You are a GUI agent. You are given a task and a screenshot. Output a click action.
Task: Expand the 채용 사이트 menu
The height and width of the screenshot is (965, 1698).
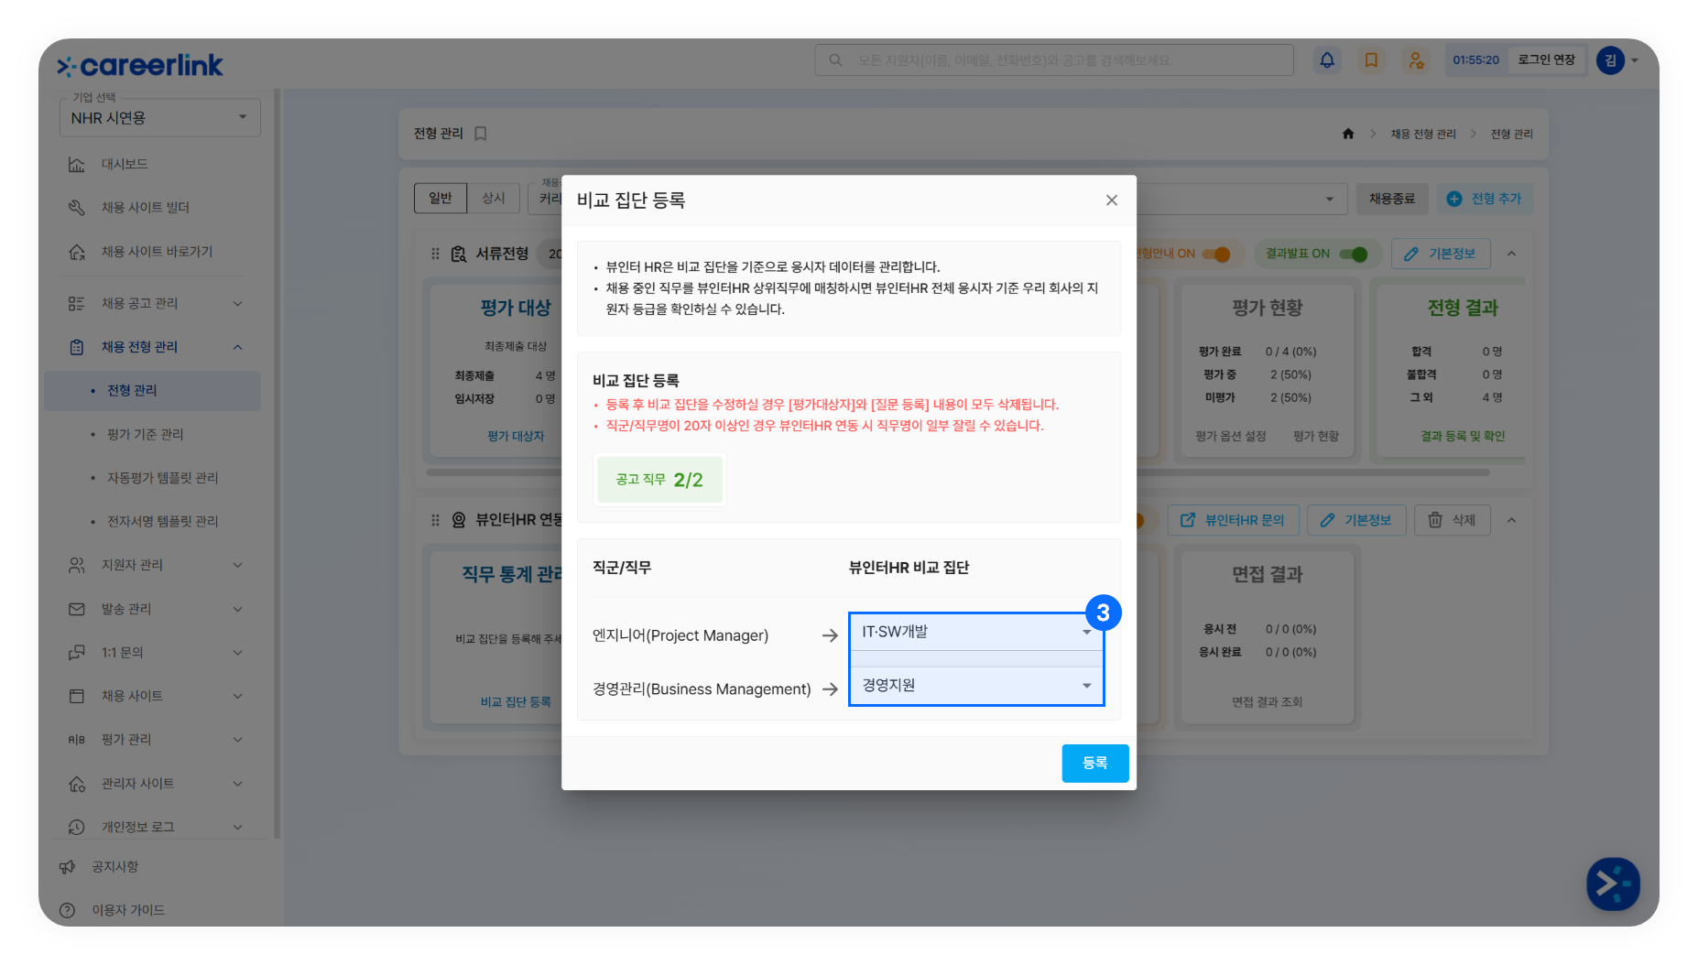click(238, 696)
